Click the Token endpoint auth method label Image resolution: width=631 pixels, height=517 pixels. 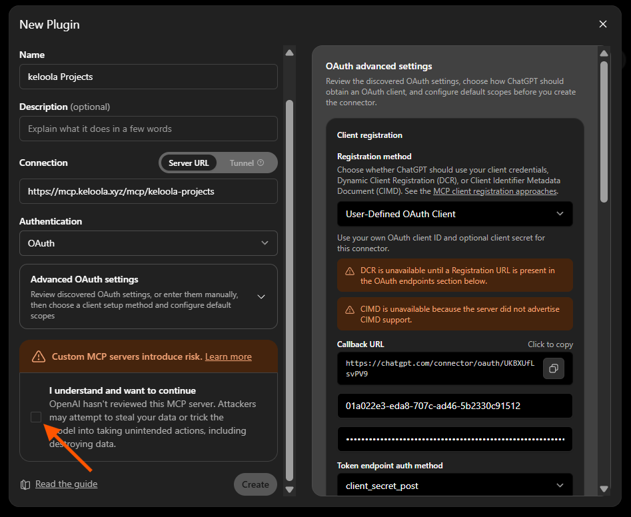390,466
